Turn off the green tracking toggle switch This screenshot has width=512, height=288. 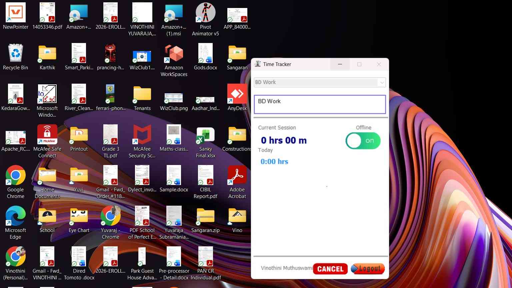point(363,141)
